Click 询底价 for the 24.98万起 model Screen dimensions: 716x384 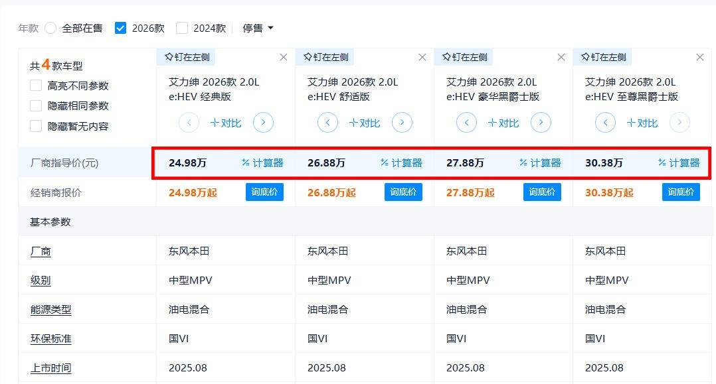264,192
